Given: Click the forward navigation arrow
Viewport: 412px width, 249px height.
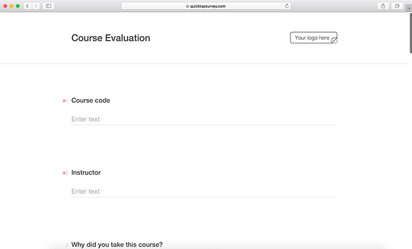Looking at the screenshot, I should coord(36,6).
